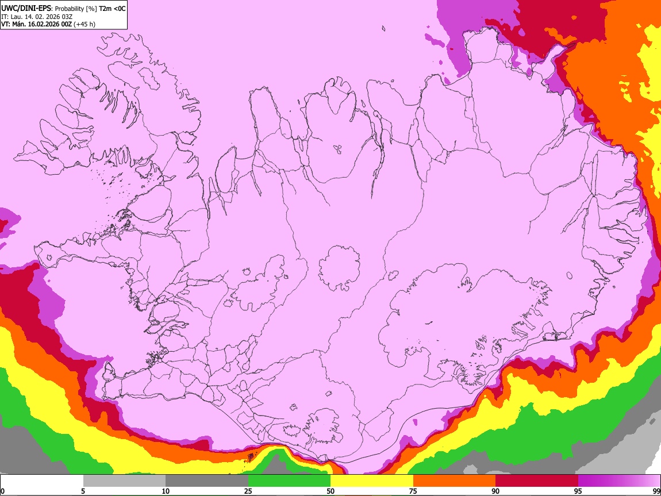
Task: Click the UWC/DINI-EPS title text
Action: pyautogui.click(x=25, y=9)
